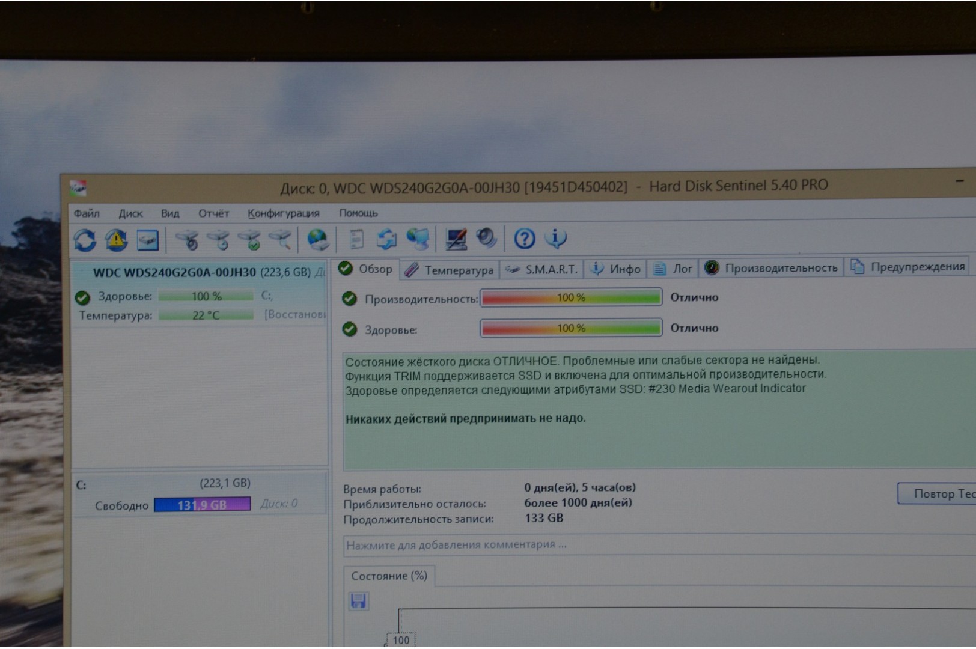Click the comment field Нажмите для добавления комментария
Screen dimensions: 976x649
point(660,544)
